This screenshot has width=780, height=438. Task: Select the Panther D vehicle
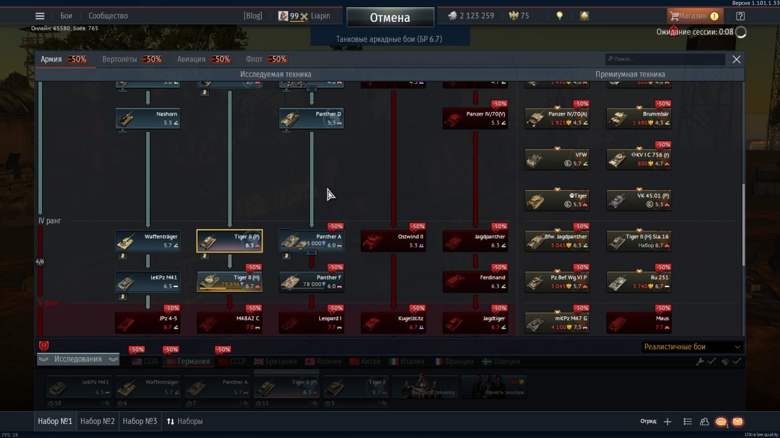pyautogui.click(x=311, y=119)
